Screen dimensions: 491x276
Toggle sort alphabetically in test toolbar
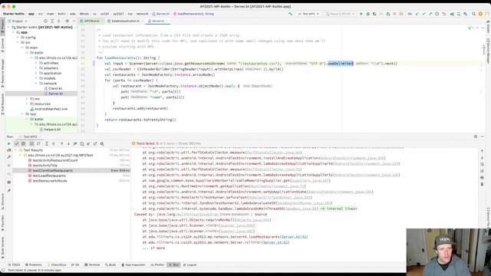tap(31, 143)
